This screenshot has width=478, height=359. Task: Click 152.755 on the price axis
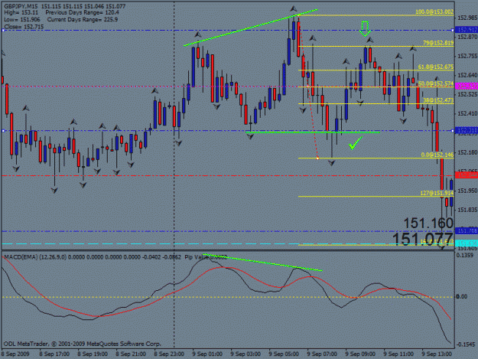467,56
